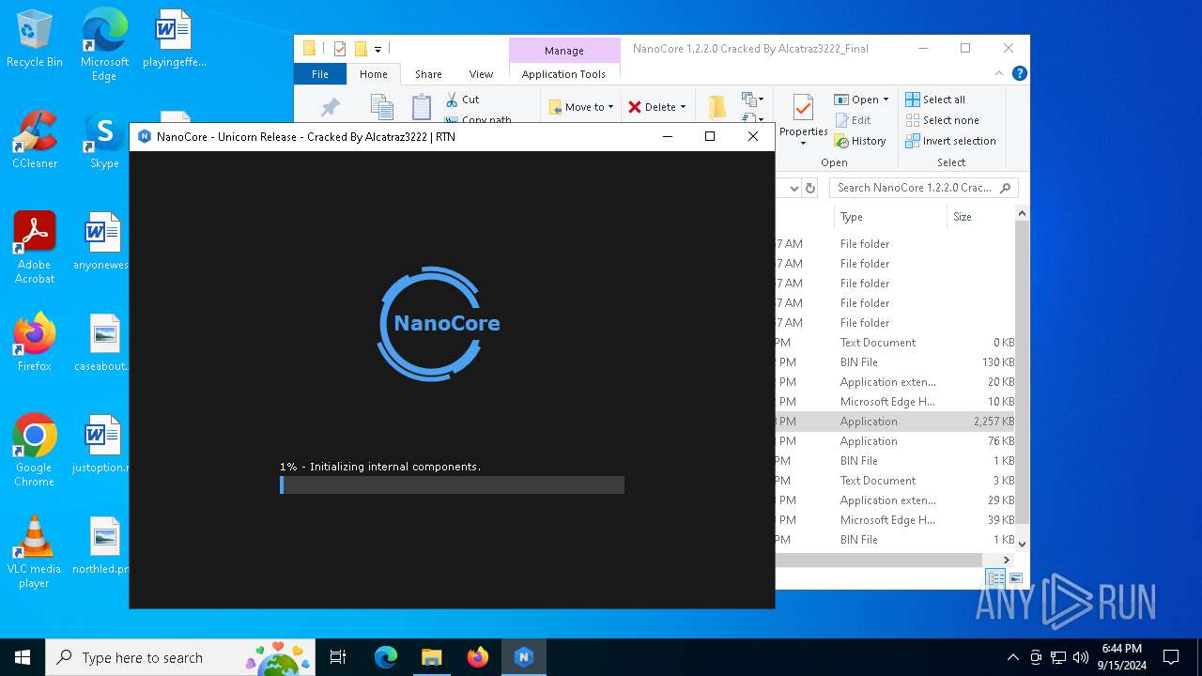The width and height of the screenshot is (1202, 676).
Task: Open the Delete dropdown in ribbon
Action: click(x=657, y=107)
